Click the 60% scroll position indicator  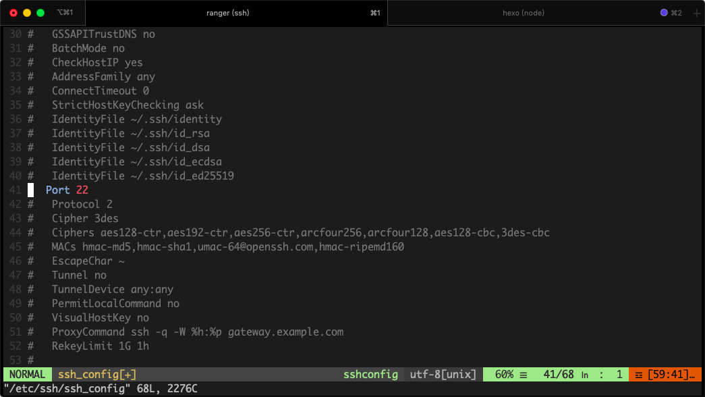click(x=505, y=374)
